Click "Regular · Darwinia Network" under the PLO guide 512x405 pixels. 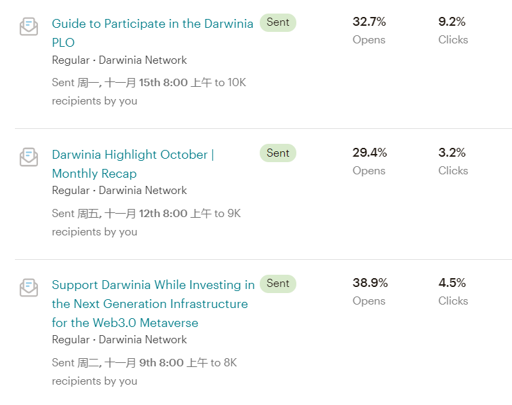tap(119, 60)
